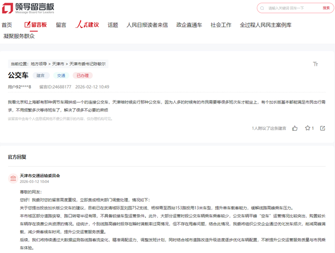Click 天津市 breadcrumb link
Viewport: 335px width, 253px height.
click(58, 64)
